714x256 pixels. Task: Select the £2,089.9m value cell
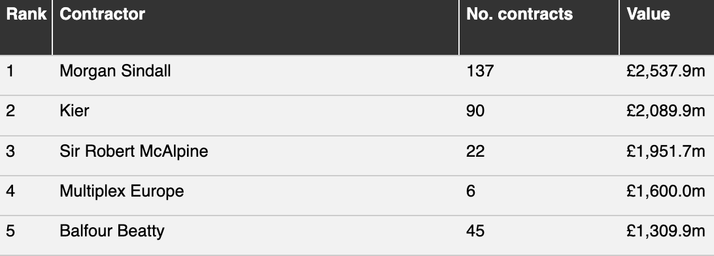(x=666, y=111)
